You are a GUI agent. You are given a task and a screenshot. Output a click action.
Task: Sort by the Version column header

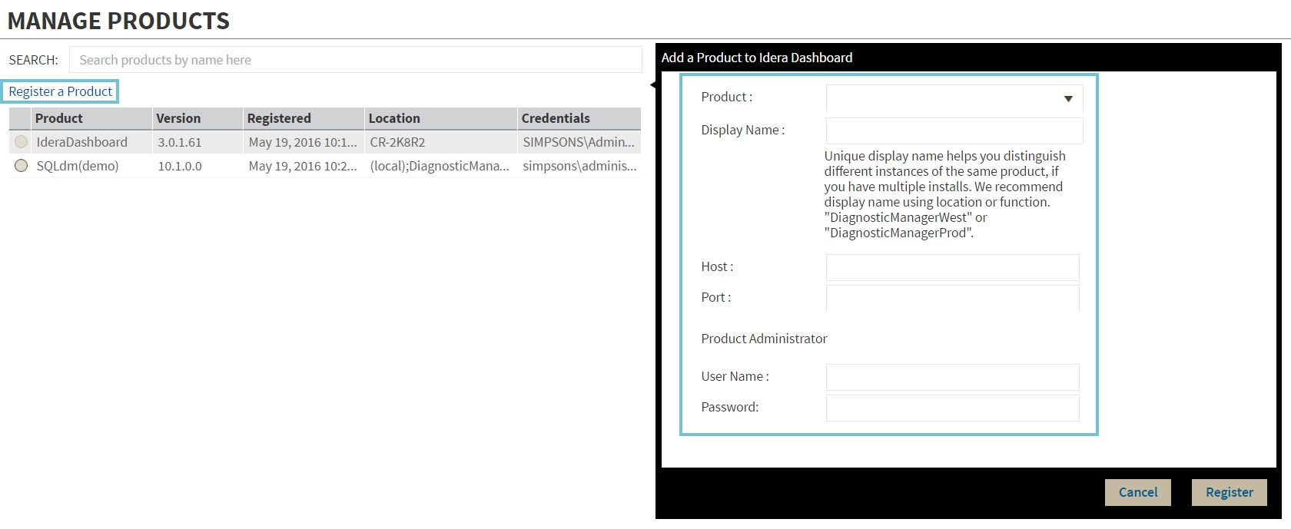point(178,118)
